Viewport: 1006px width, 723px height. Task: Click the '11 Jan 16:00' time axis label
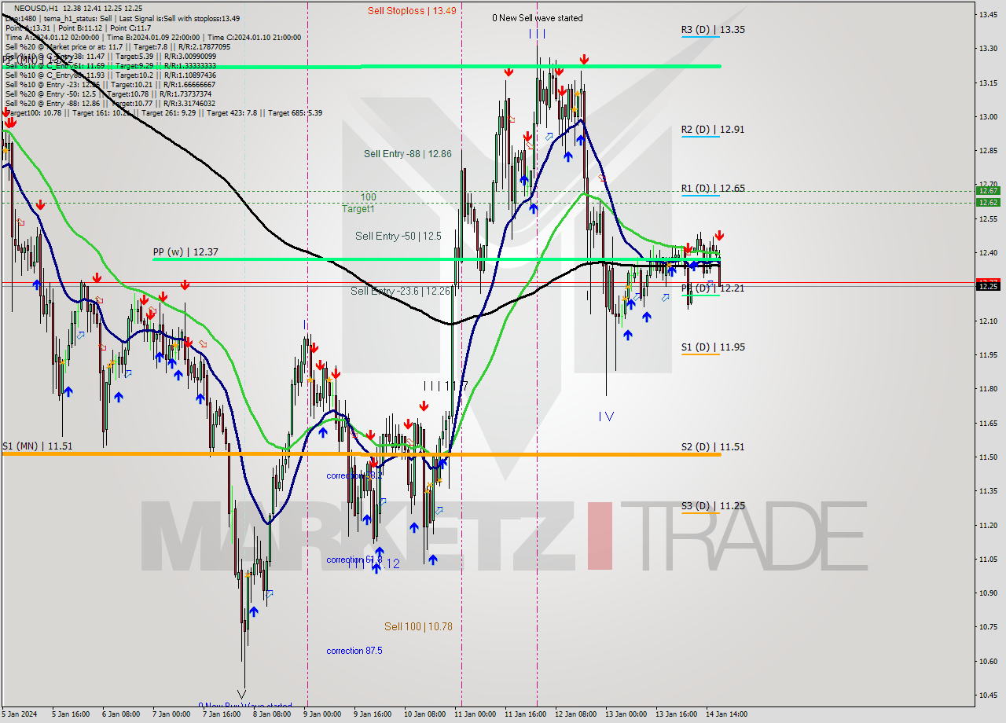525,714
